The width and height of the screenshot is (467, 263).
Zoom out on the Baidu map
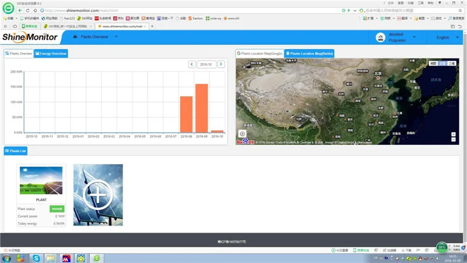click(454, 140)
